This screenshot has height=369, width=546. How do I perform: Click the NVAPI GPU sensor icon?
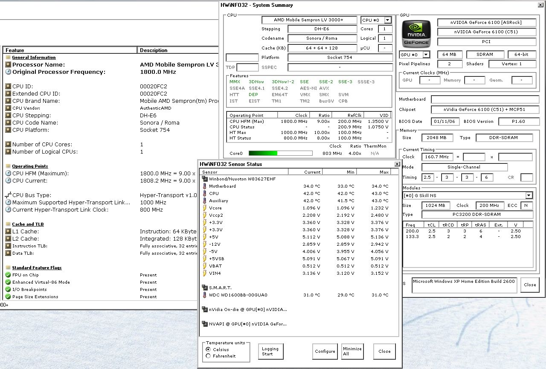tap(205, 324)
